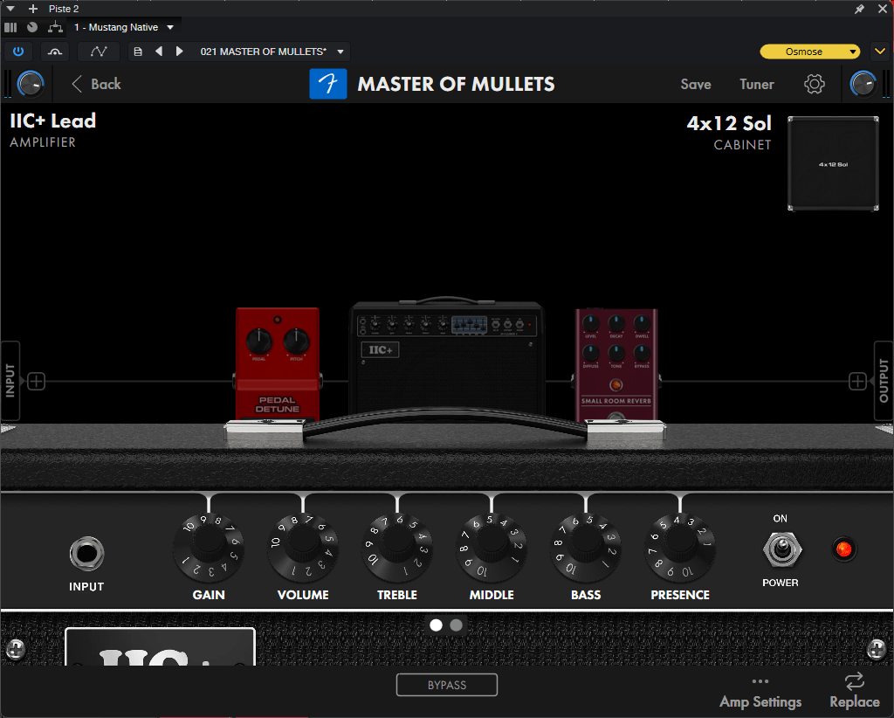
Task: Click the automation curve icon in the toolbar
Action: pyautogui.click(x=98, y=51)
